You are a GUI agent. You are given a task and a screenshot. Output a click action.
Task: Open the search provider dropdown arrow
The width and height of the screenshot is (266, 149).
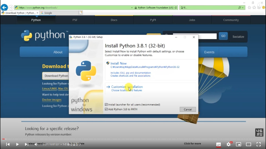coord(242,8)
